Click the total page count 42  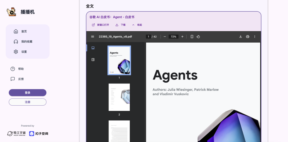click(155, 37)
